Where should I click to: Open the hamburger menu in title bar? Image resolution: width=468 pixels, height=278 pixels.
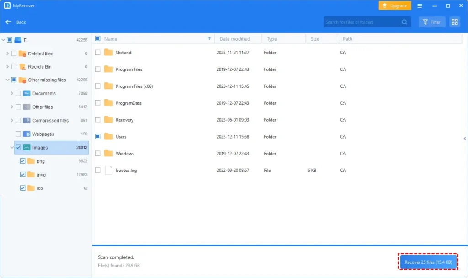420,6
